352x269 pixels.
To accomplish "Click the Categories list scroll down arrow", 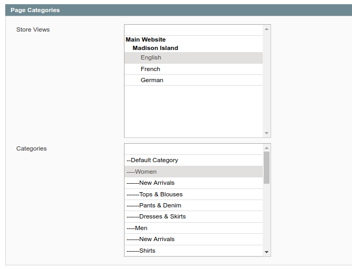I will tap(267, 252).
